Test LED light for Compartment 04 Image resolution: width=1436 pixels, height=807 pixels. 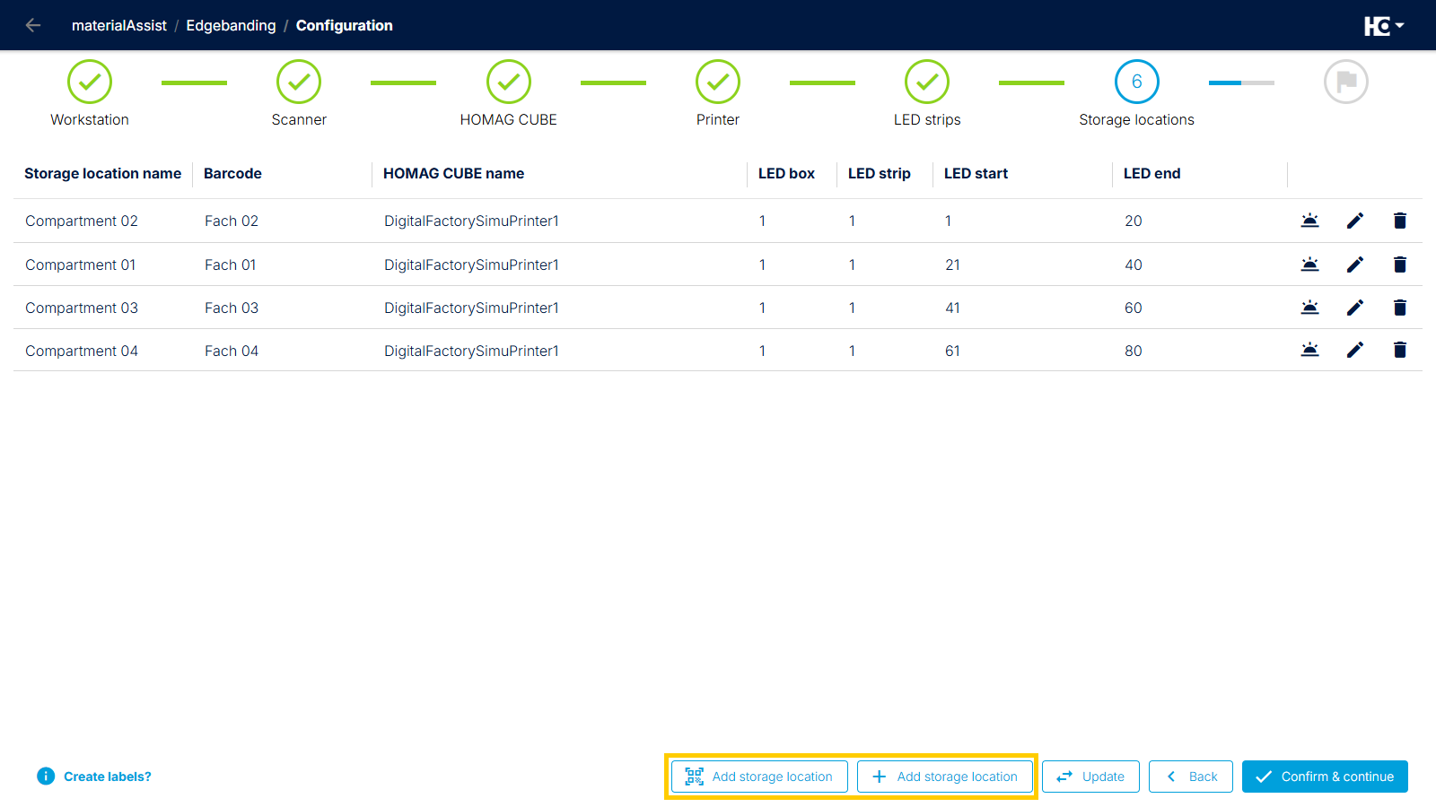1310,350
